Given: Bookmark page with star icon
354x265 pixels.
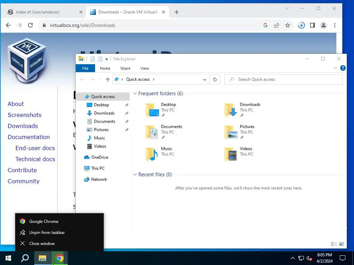Looking at the screenshot, I should click(288, 25).
